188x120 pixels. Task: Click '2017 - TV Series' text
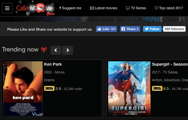click(165, 72)
